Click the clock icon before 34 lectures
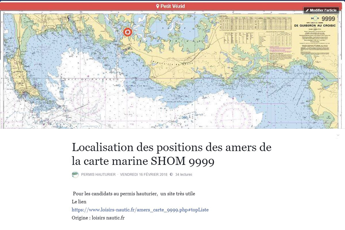Viewport: 345px width, 230px height. click(171, 174)
